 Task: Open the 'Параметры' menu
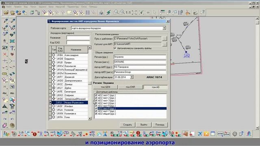pos(73,7)
